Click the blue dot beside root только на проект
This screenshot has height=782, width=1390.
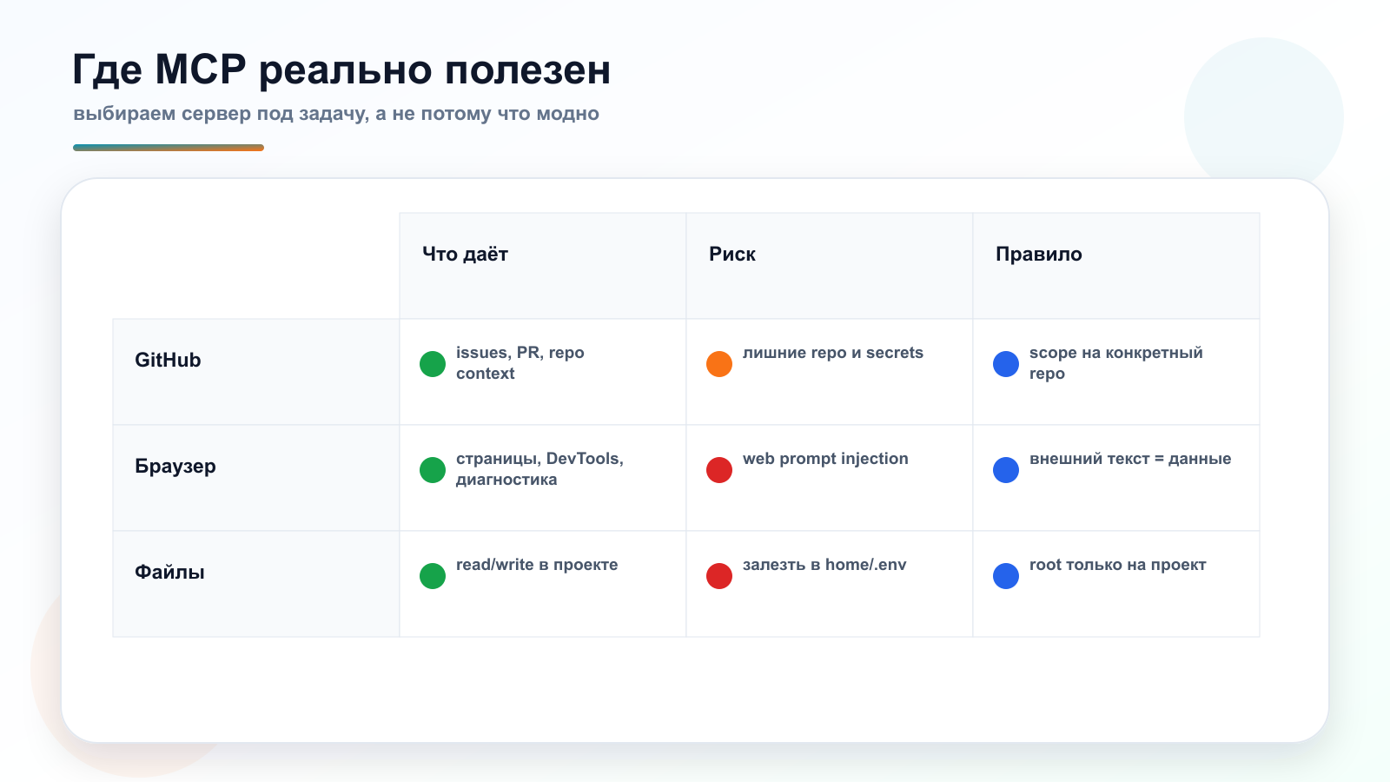point(1006,576)
